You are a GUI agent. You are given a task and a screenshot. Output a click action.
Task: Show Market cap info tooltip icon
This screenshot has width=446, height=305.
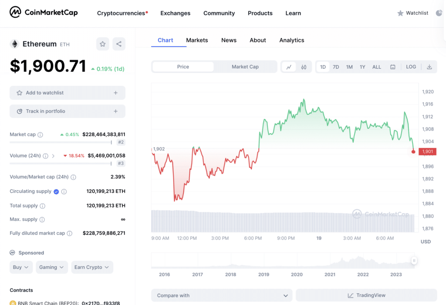pyautogui.click(x=41, y=135)
